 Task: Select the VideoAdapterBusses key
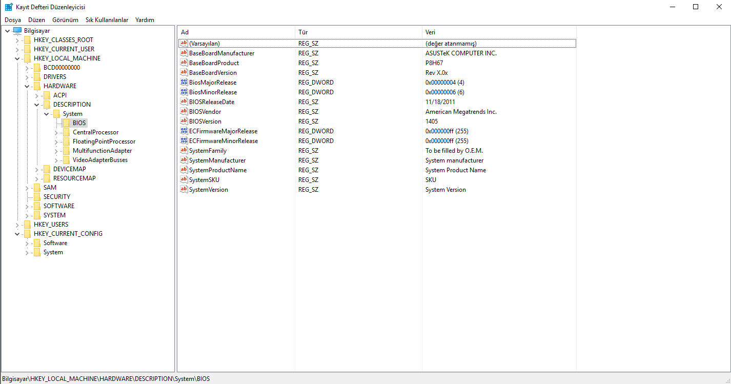tap(100, 160)
